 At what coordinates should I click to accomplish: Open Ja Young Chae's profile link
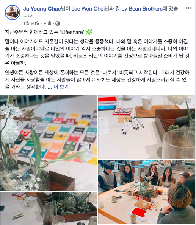pos(42,9)
